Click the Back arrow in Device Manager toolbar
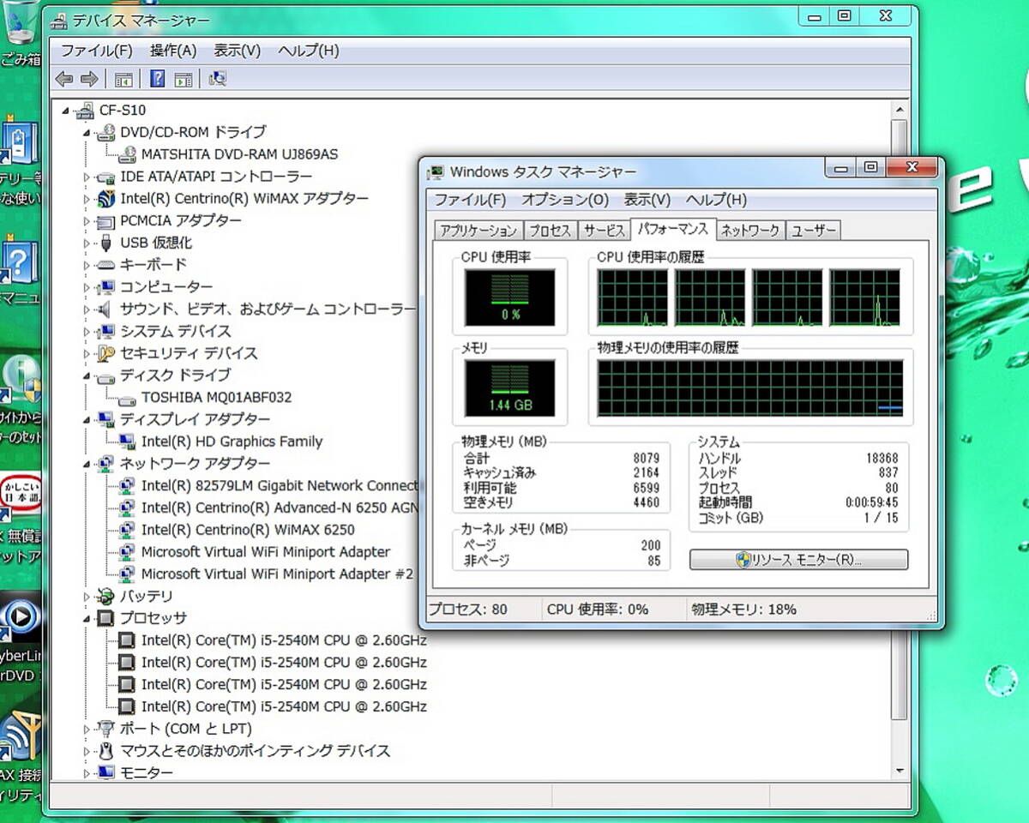 point(64,80)
